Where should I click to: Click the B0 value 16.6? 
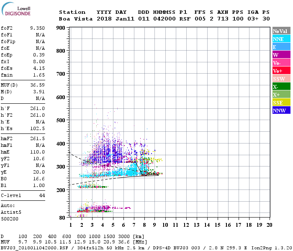pyautogui.click(x=39, y=179)
